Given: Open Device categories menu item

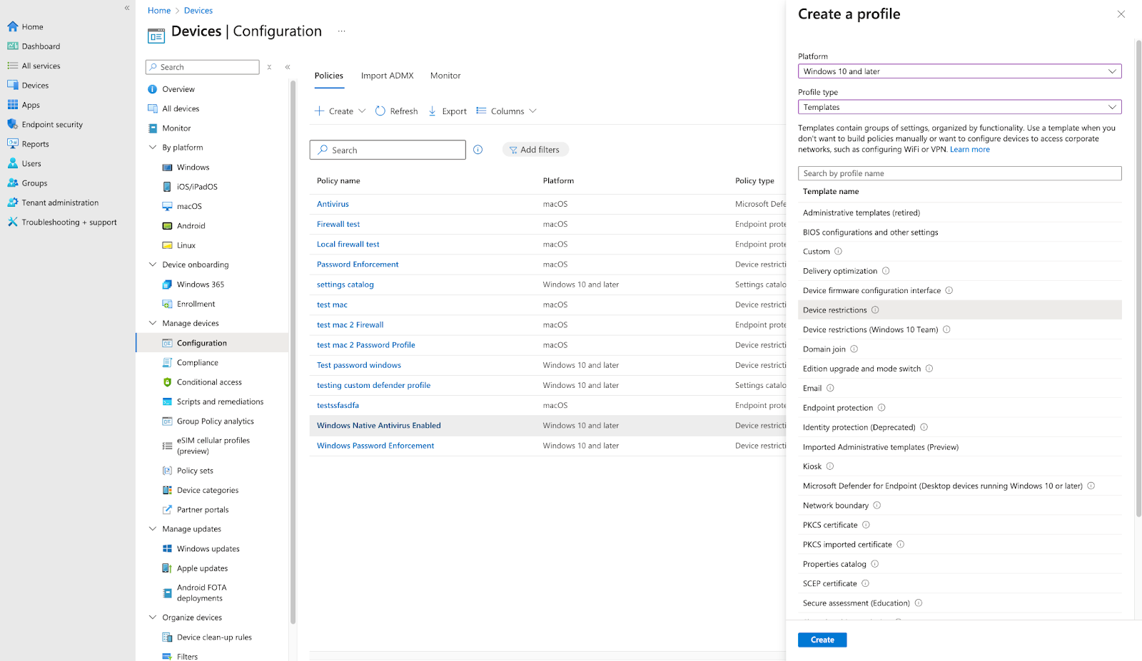Looking at the screenshot, I should pos(208,491).
